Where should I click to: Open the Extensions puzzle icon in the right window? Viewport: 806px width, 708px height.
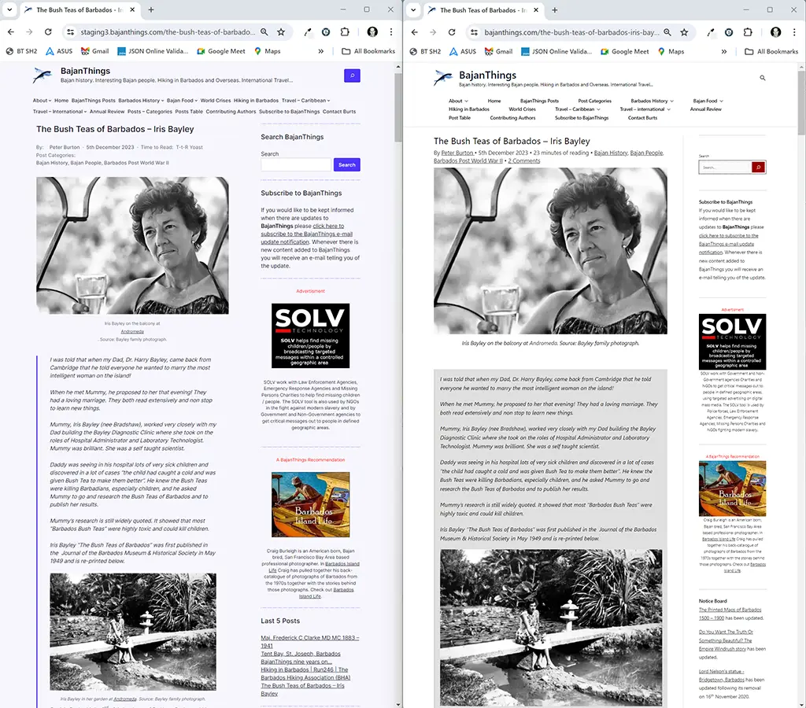click(x=747, y=32)
